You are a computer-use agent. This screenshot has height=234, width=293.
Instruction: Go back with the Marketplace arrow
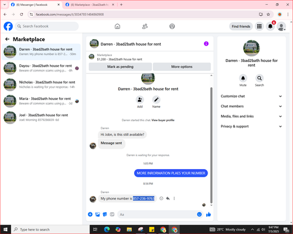pos(7,39)
